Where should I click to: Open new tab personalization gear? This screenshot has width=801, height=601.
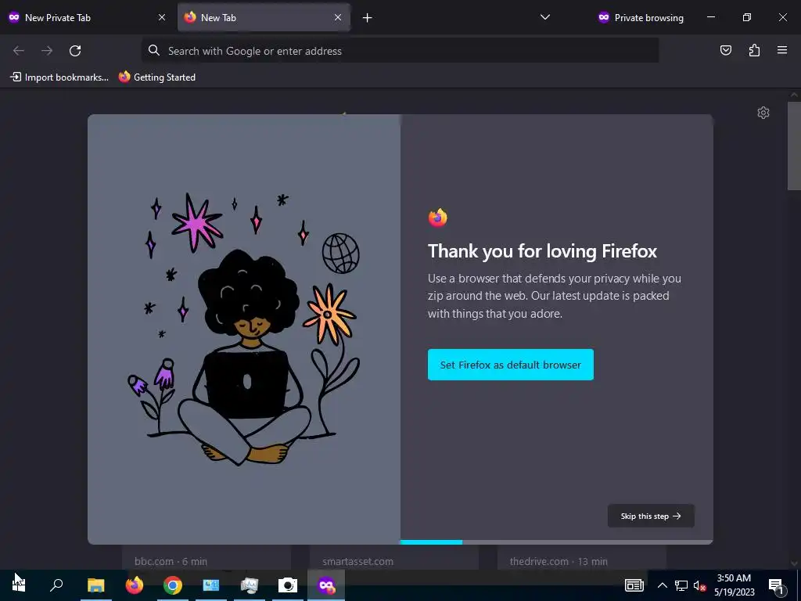[763, 113]
